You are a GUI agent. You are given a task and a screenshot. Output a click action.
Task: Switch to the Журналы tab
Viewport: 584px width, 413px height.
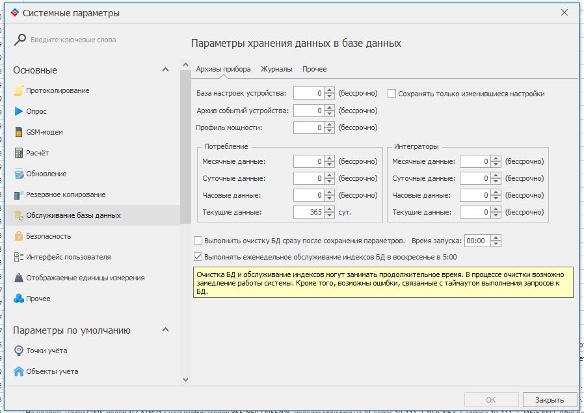(x=276, y=69)
